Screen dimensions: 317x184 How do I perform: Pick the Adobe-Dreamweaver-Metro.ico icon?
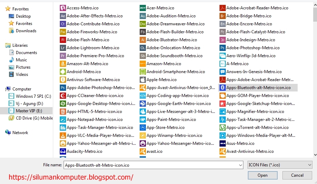pyautogui.click(x=142, y=24)
